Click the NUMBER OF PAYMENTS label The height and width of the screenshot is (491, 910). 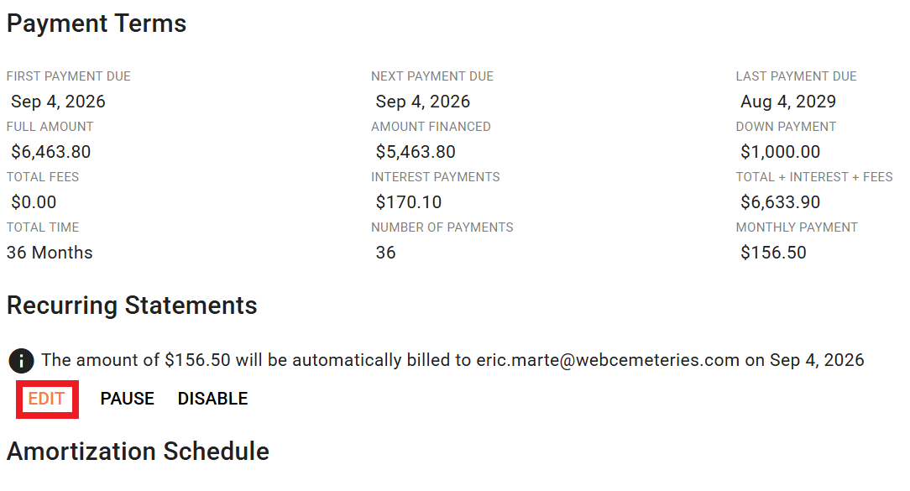pyautogui.click(x=442, y=227)
